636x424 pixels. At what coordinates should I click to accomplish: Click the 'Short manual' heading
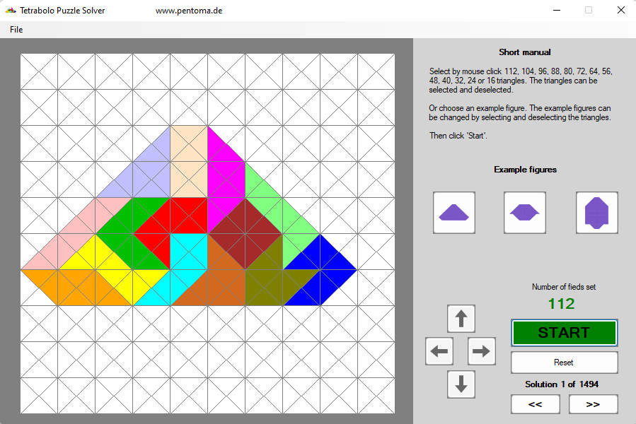pyautogui.click(x=525, y=52)
